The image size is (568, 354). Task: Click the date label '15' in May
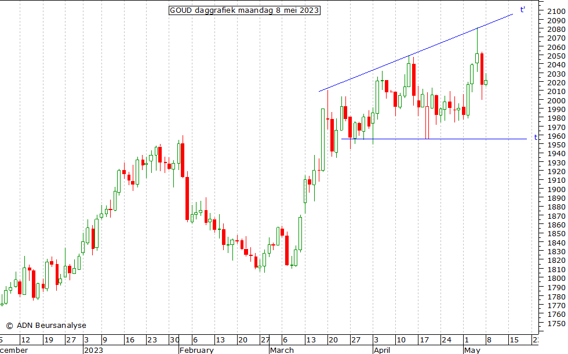click(x=514, y=340)
